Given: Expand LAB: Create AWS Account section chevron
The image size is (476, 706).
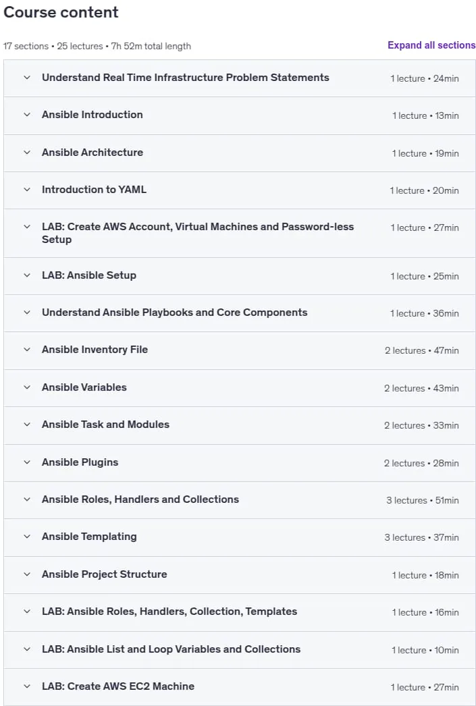Looking at the screenshot, I should [x=27, y=227].
